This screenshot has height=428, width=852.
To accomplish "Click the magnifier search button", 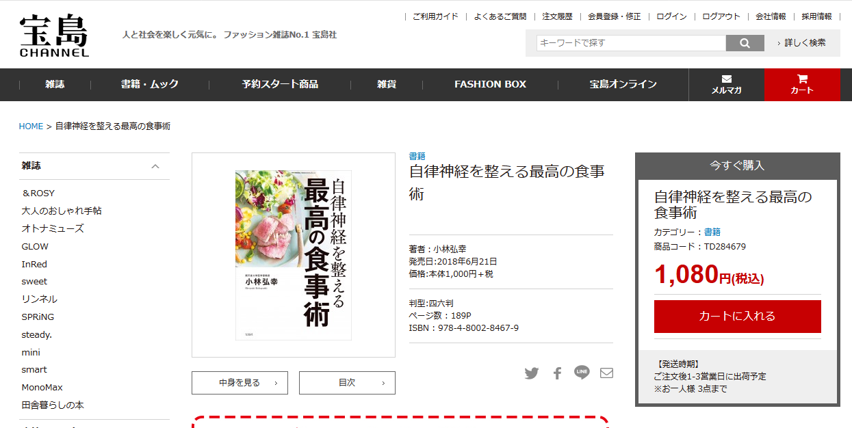I will point(745,43).
